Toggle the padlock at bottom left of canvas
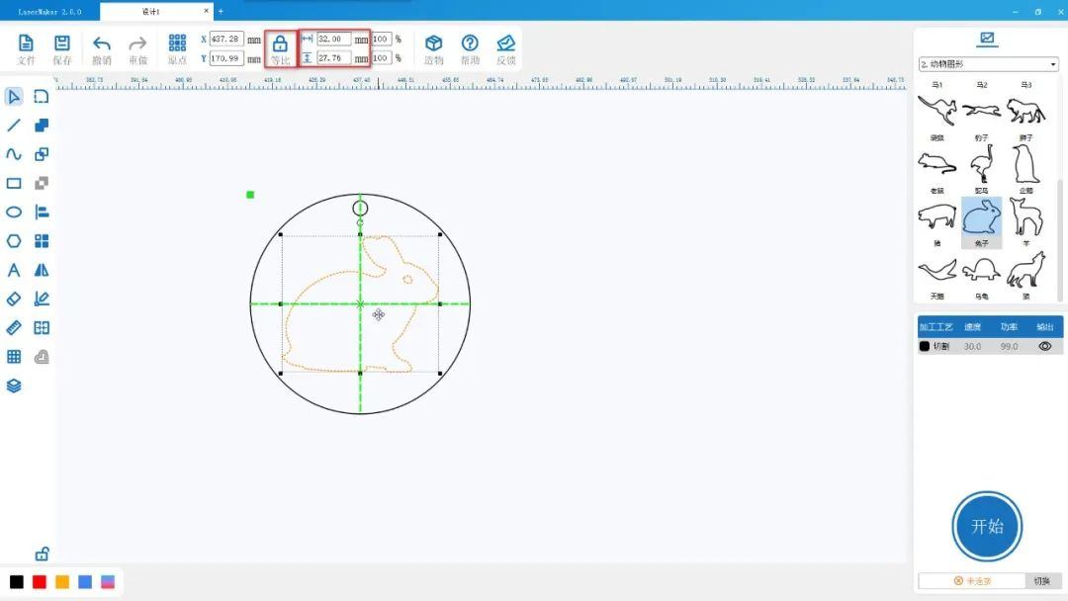 pos(42,554)
